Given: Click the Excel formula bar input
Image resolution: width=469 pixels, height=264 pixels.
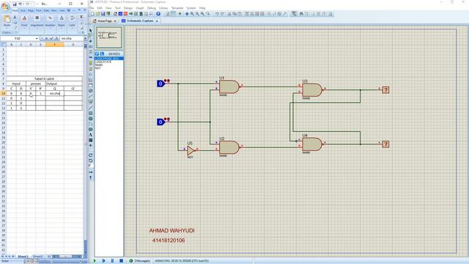Looking at the screenshot, I should point(72,38).
